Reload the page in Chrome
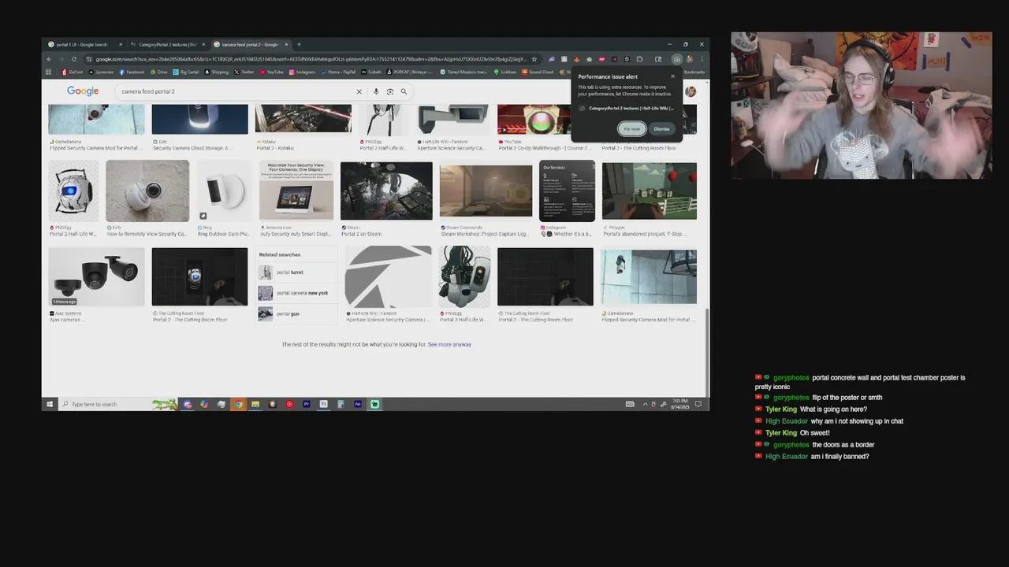 (74, 59)
